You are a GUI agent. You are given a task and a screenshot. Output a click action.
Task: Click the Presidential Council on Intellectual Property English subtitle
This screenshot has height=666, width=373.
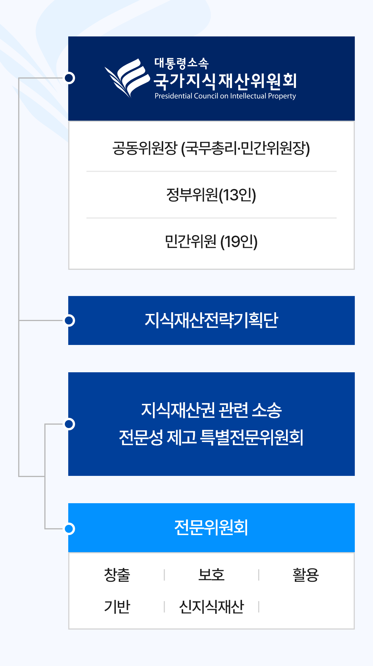point(225,96)
